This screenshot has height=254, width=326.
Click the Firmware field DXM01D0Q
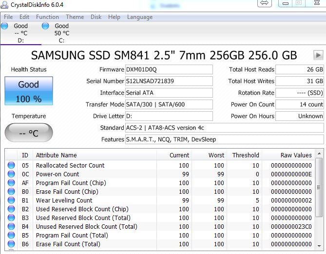coord(169,69)
